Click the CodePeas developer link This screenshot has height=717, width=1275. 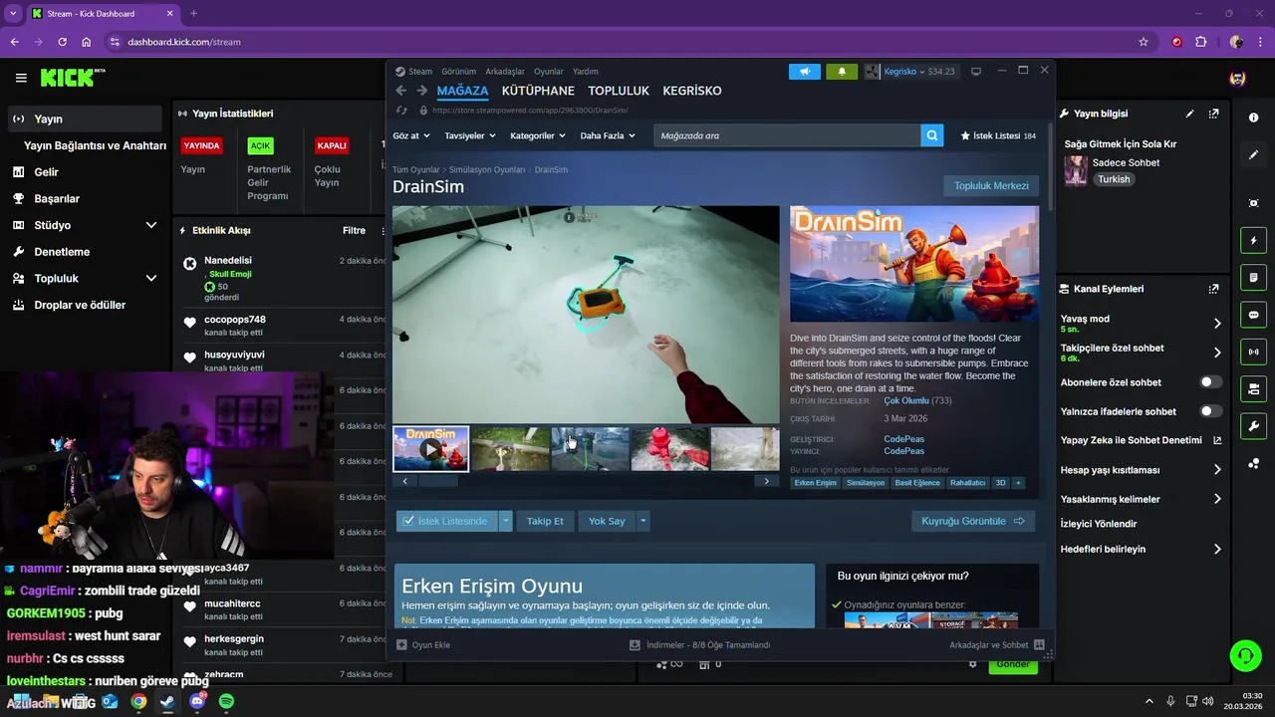[x=903, y=439]
